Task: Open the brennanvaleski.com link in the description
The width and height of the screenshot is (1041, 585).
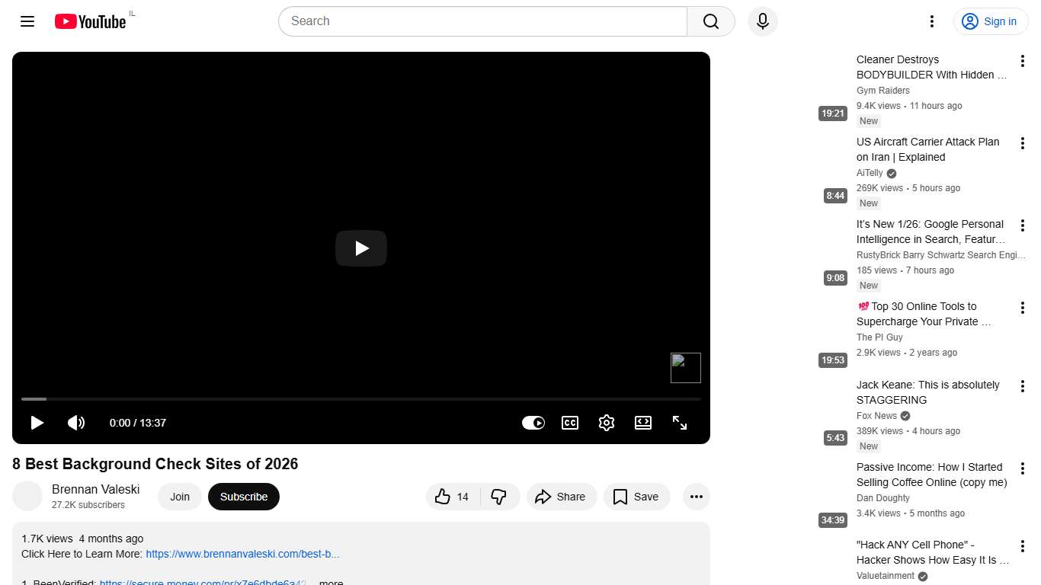Action: point(242,554)
